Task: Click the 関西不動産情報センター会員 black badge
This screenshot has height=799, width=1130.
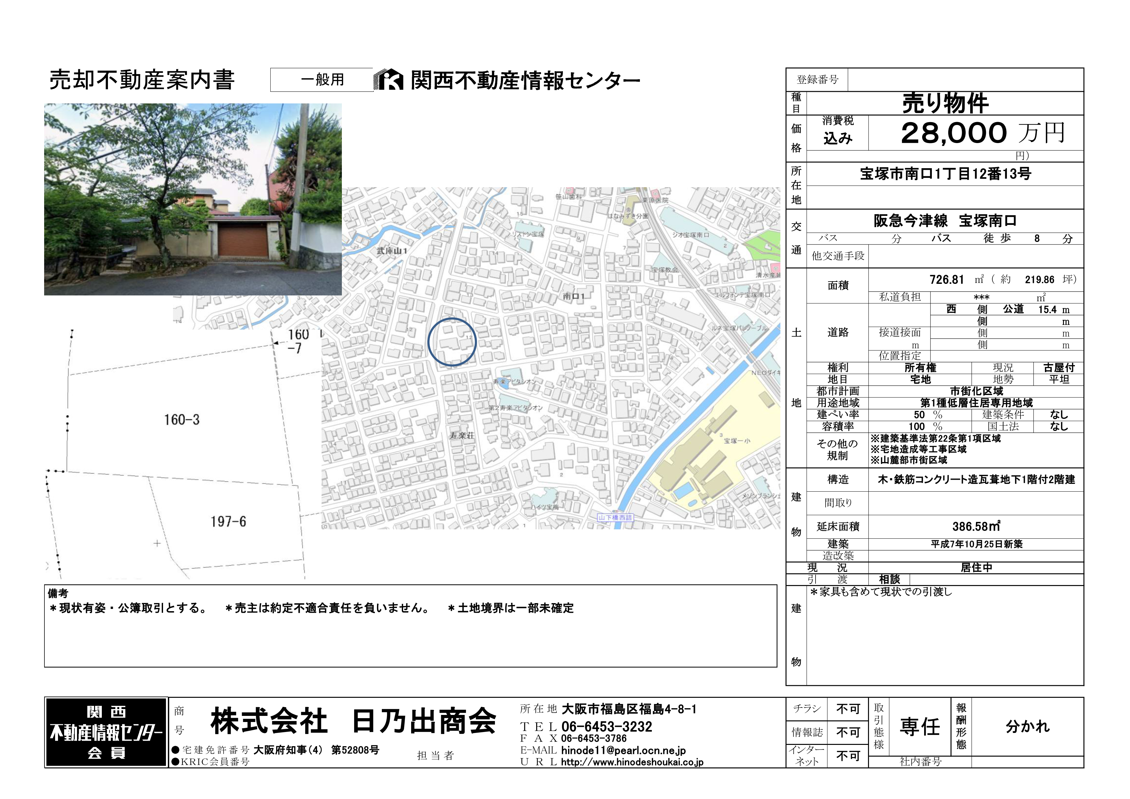Action: click(106, 732)
